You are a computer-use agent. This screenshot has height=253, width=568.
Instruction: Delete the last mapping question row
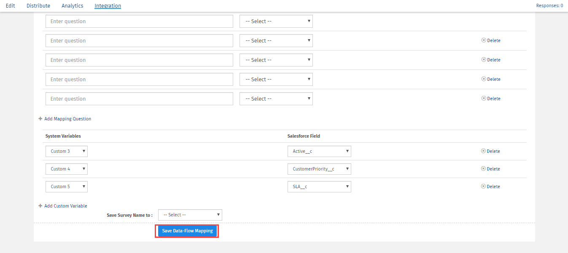(x=491, y=99)
